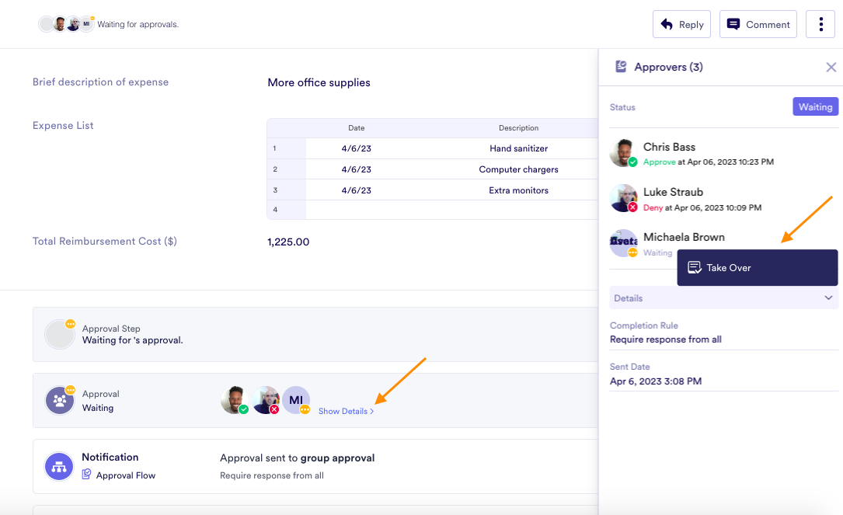Screen dimensions: 843x515
Task: Close the Approvers panel
Action: coord(831,68)
